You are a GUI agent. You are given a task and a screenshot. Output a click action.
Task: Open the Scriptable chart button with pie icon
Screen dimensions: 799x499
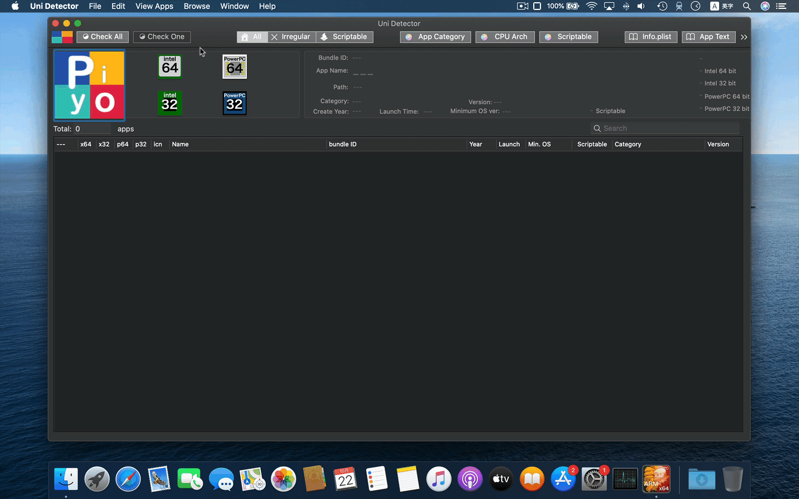point(569,37)
